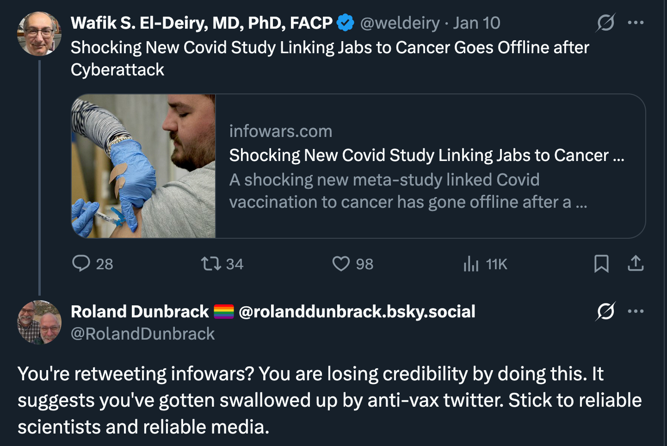Click the retweet icon showing 34
Screen dimensions: 667x446
click(211, 264)
